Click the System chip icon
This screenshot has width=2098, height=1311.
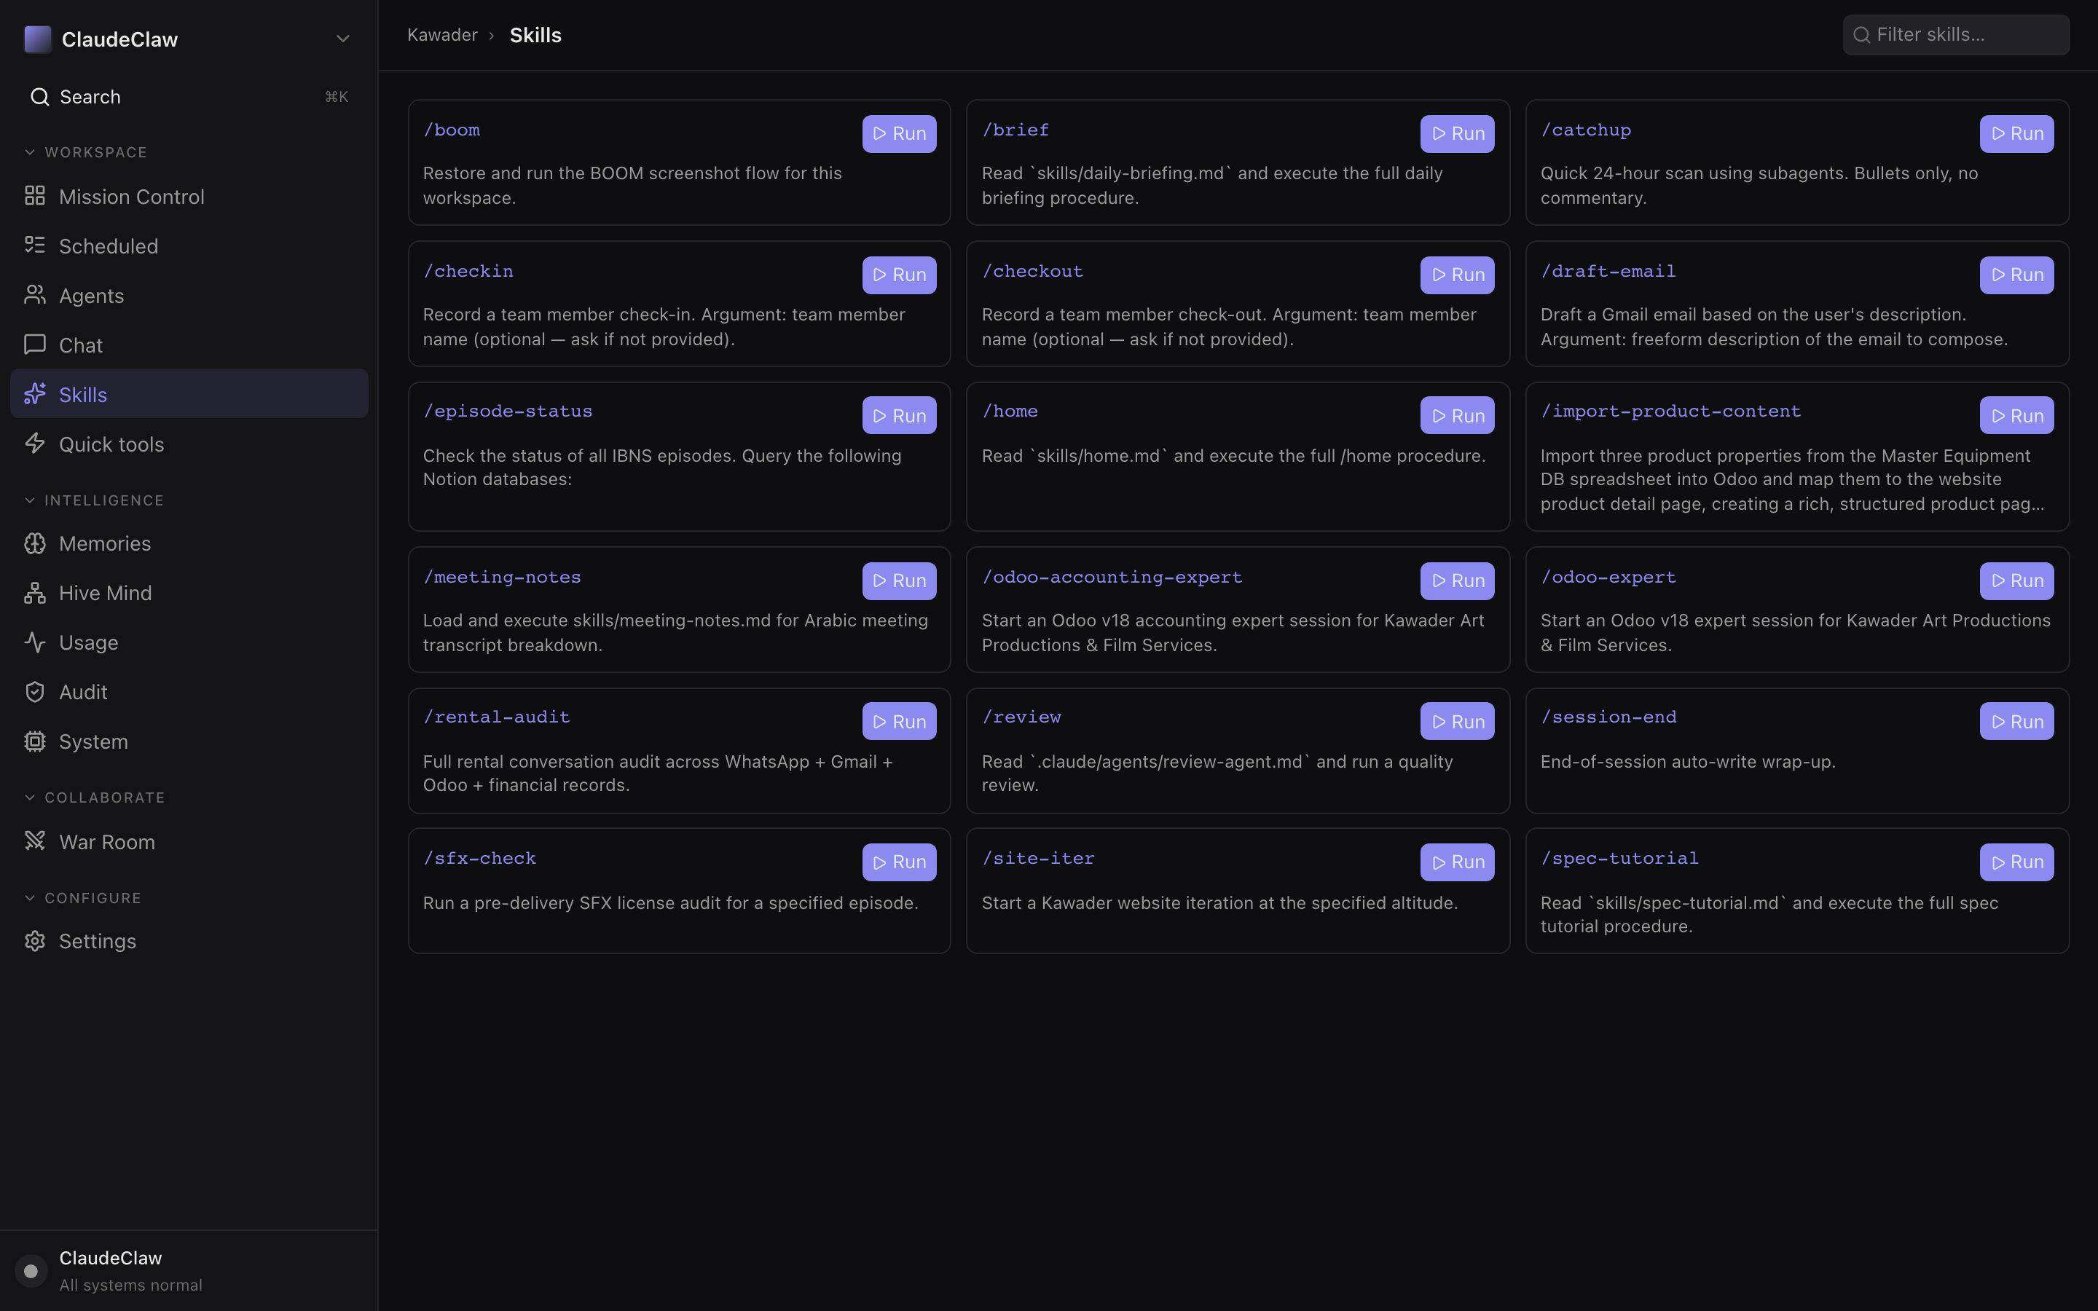(x=35, y=741)
